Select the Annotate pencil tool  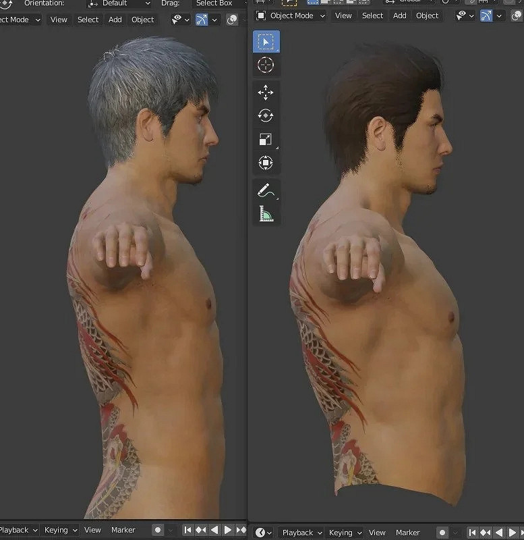[x=266, y=192]
